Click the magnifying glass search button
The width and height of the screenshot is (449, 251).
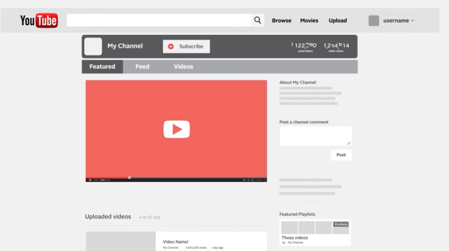[x=258, y=20]
